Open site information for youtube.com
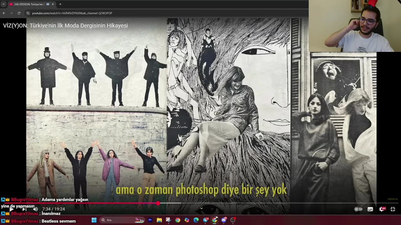Viewport: 401px width, 225px height. click(x=28, y=13)
